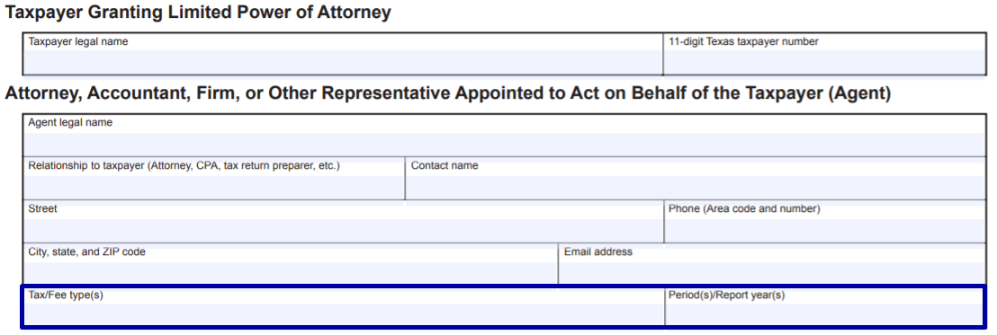
Task: Select the 11-digit Texas taxpayer number field
Action: pos(825,62)
